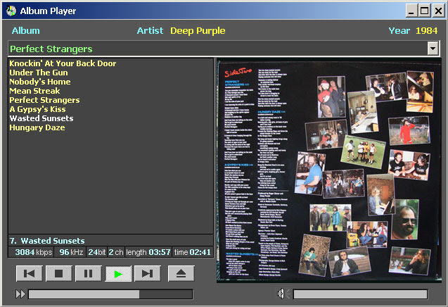448x307 pixels.
Task: Click the speaker volume icon
Action: (283, 294)
